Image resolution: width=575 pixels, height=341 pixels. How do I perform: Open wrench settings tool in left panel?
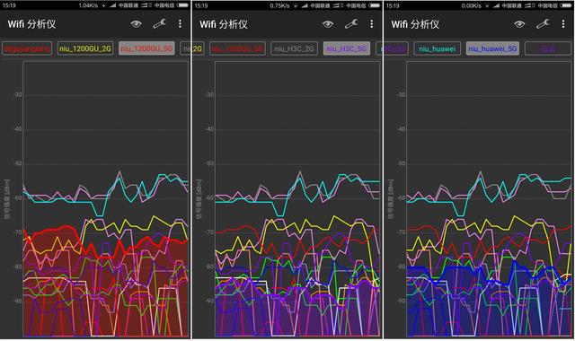click(x=160, y=24)
